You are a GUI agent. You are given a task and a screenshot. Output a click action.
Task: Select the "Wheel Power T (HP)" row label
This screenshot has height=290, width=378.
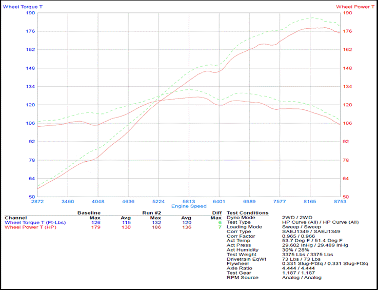(30, 227)
